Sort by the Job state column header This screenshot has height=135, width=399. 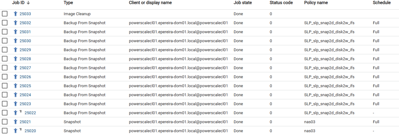(242, 3)
